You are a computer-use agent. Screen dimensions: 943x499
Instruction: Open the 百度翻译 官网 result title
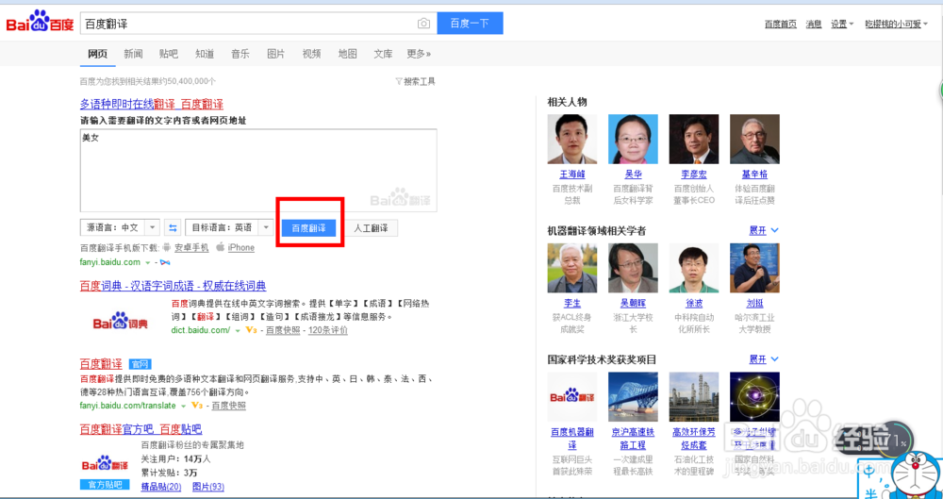click(x=101, y=363)
